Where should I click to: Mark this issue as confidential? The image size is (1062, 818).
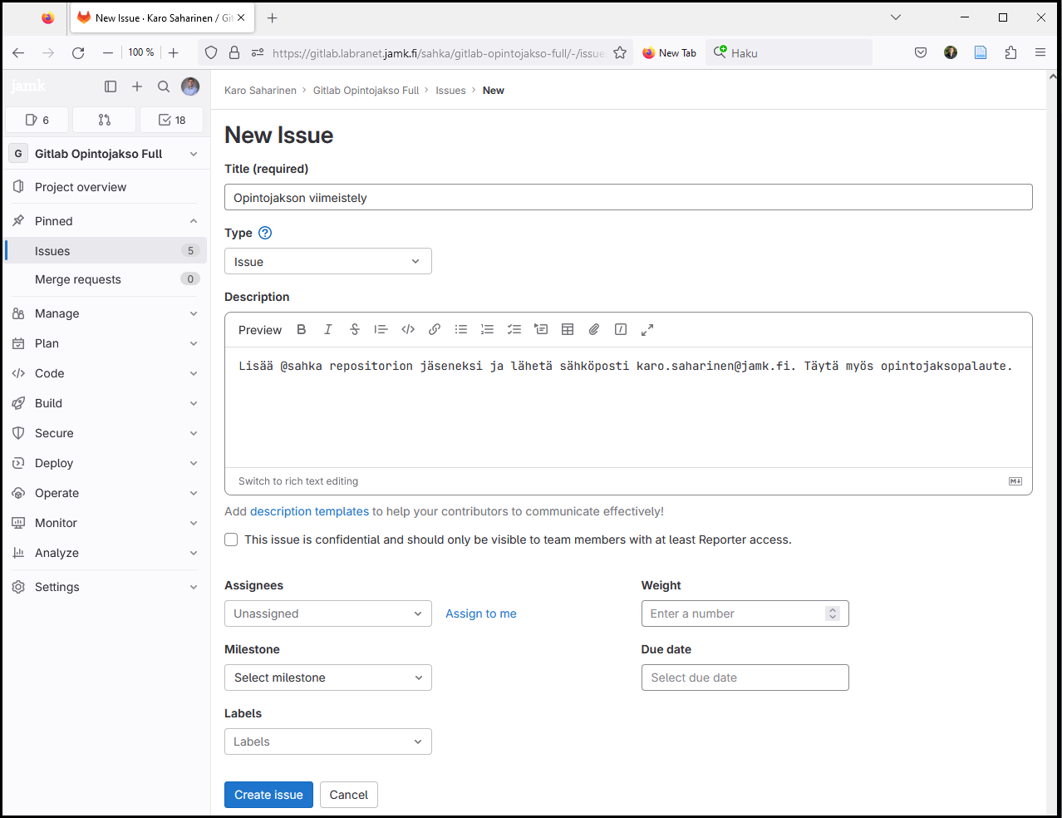point(232,540)
